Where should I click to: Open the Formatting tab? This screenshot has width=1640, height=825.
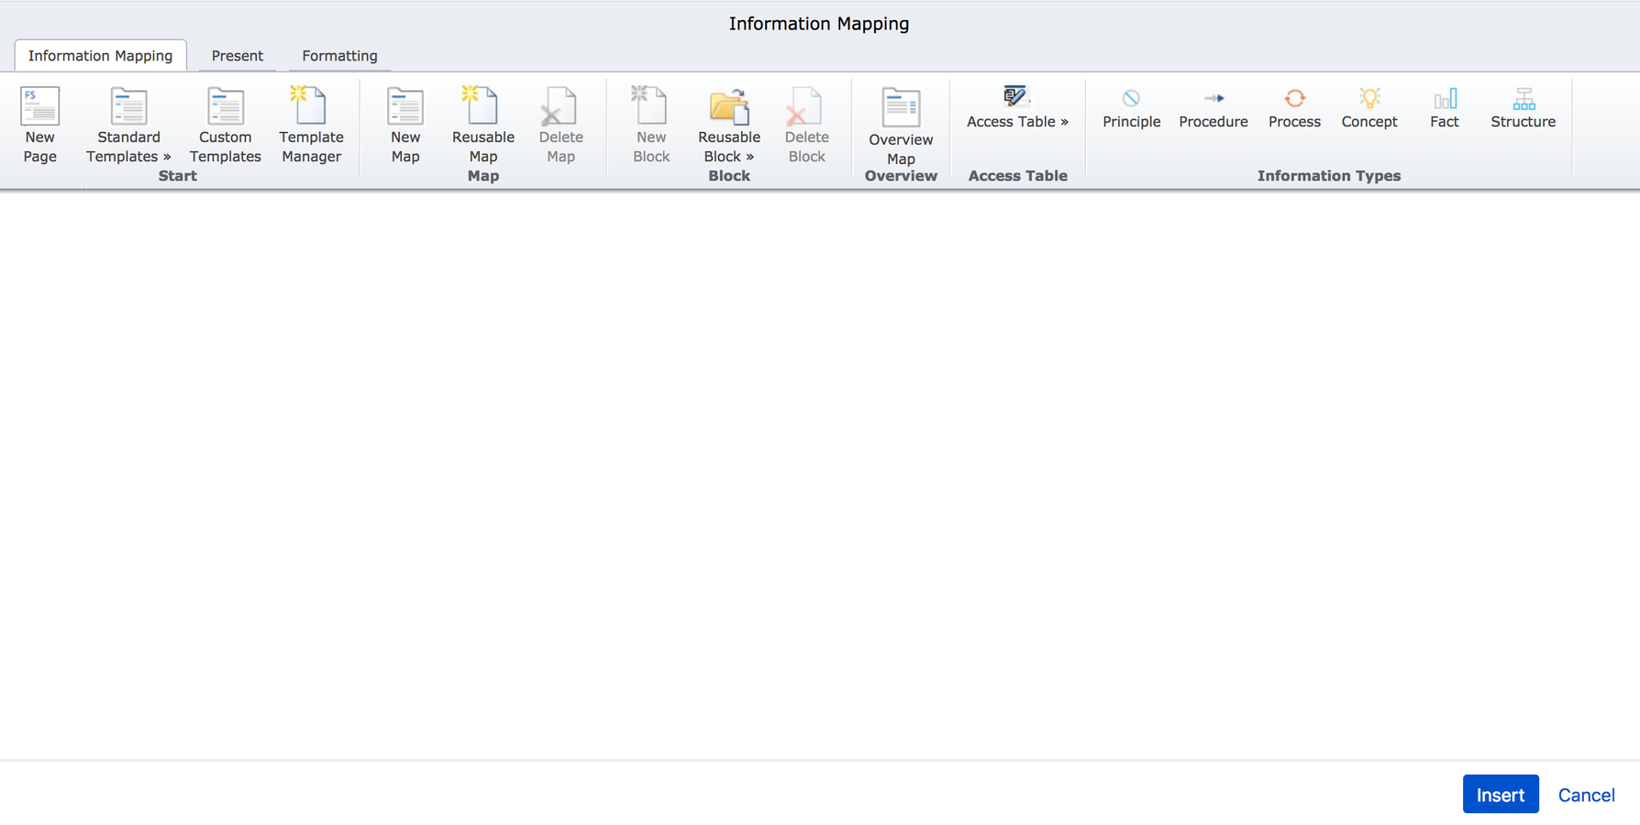tap(339, 56)
